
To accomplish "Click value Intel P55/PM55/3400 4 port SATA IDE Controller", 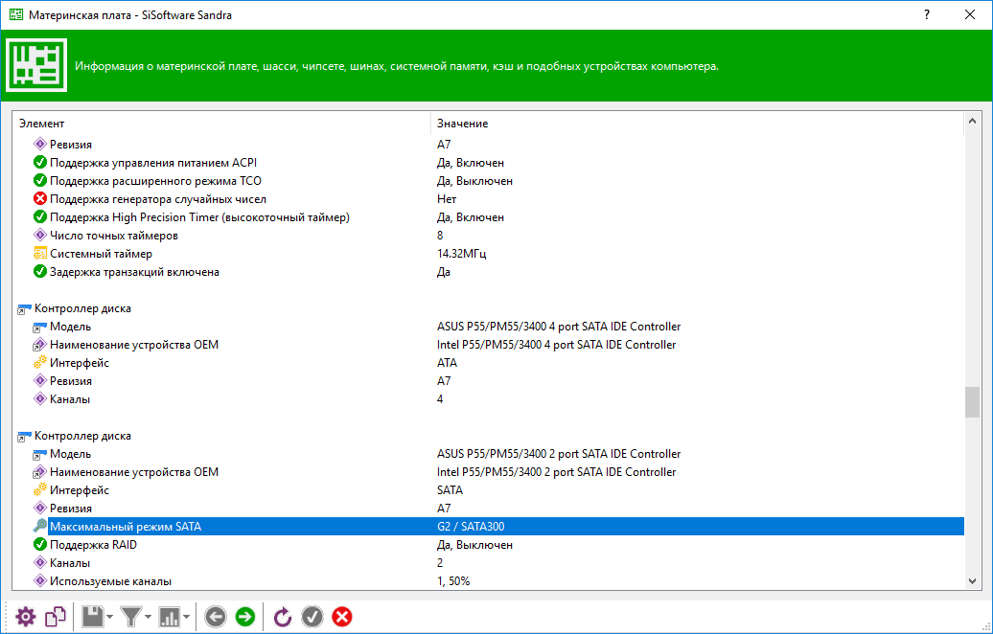I will point(557,345).
